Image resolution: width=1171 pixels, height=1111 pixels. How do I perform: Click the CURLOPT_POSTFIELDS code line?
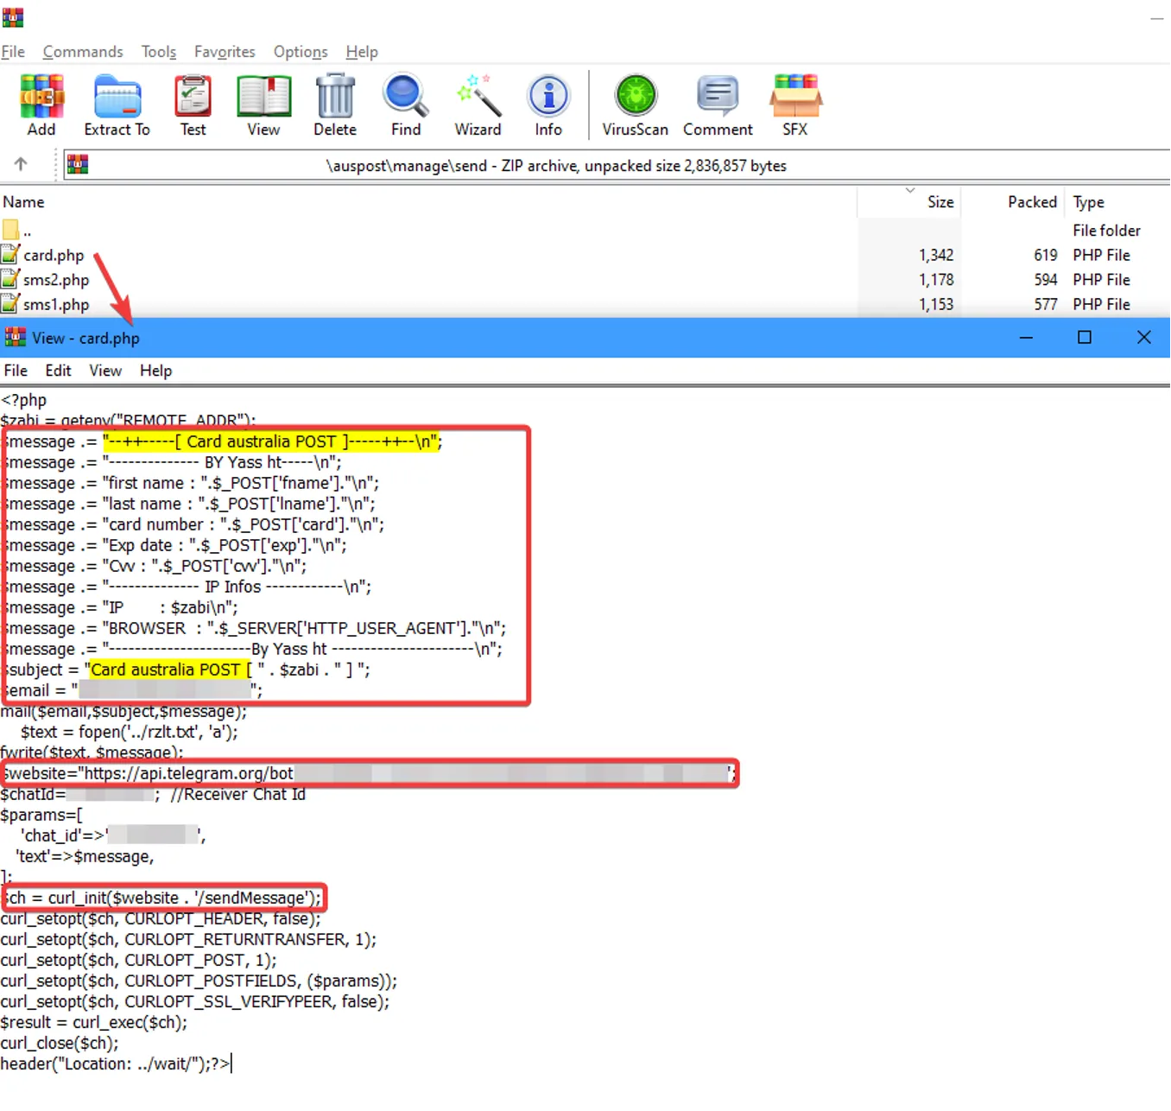(199, 981)
